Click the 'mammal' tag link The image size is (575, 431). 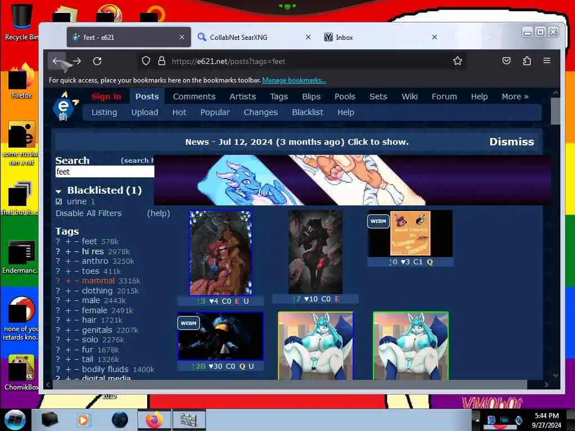point(98,281)
